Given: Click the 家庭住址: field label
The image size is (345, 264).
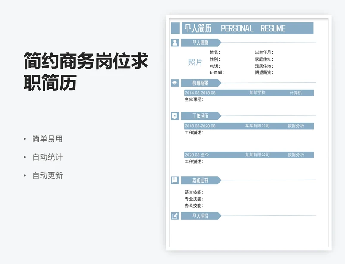Looking at the screenshot, I should (x=264, y=59).
